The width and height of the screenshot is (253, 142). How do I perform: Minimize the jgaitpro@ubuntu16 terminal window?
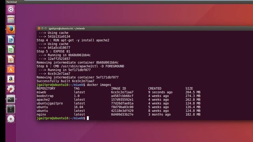point(42,28)
